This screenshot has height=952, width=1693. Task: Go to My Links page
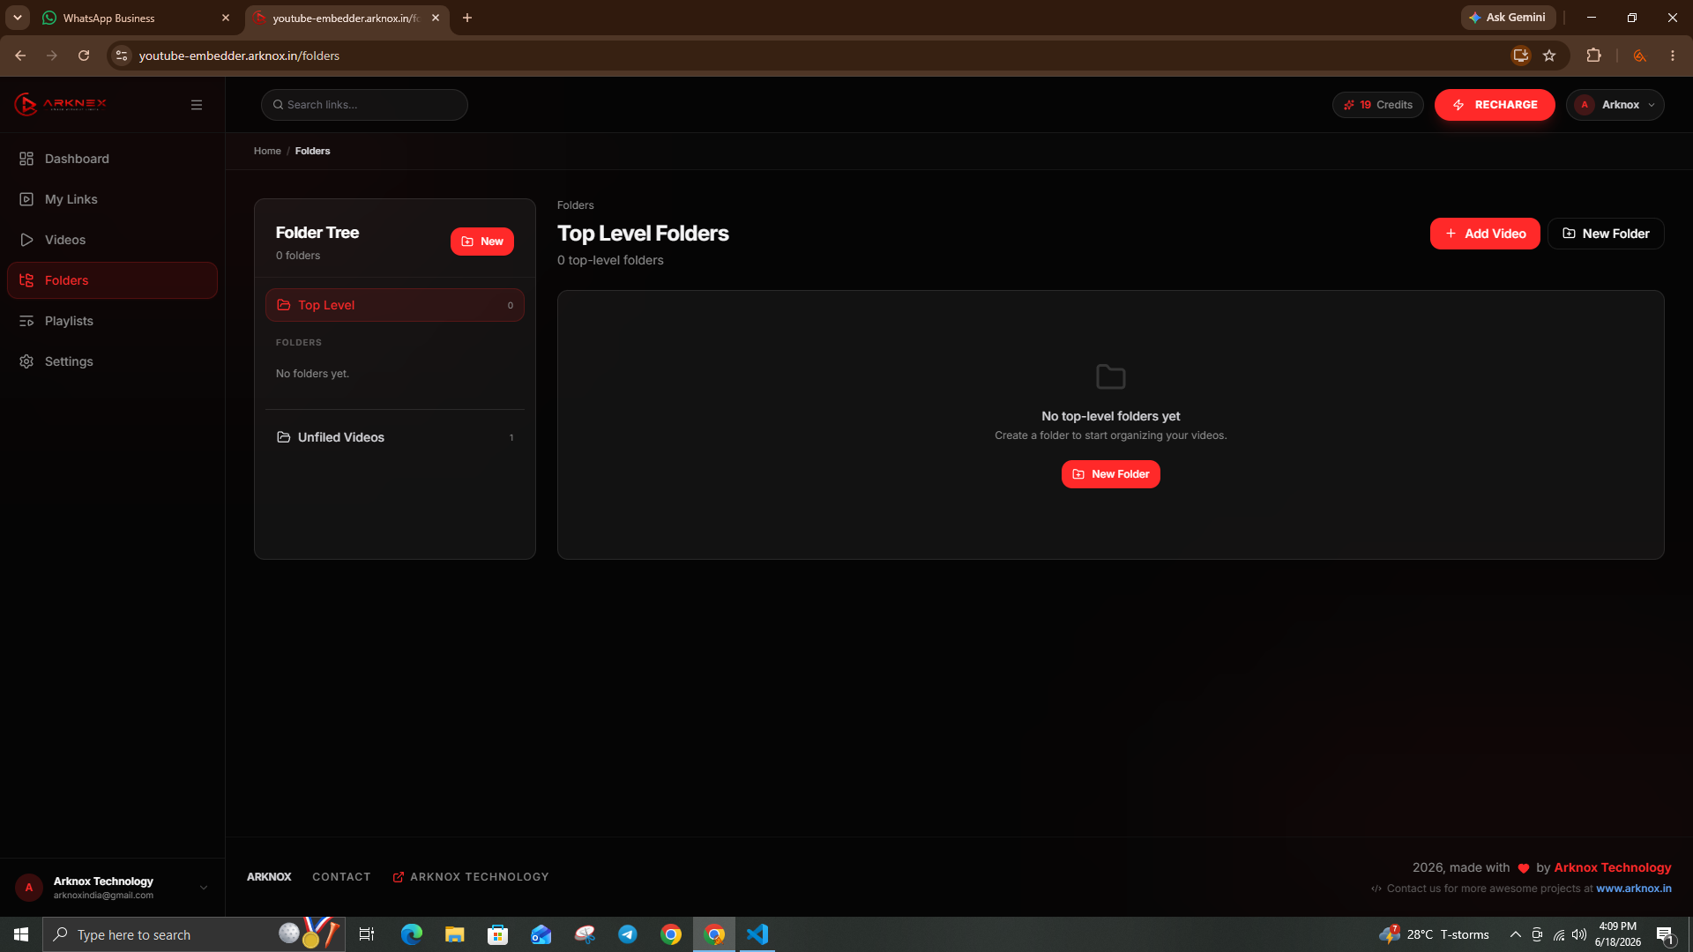click(112, 199)
